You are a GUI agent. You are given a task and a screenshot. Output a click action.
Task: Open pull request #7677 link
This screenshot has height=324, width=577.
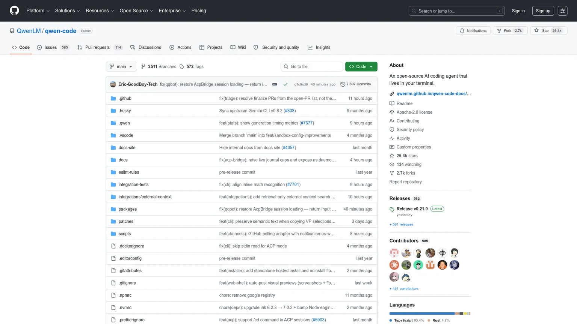click(307, 123)
